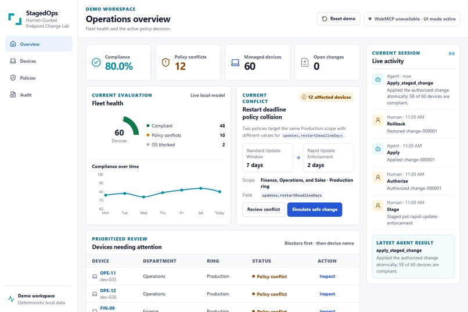The width and height of the screenshot is (468, 312).
Task: Click the Managed devices laptop icon
Action: [x=235, y=62]
